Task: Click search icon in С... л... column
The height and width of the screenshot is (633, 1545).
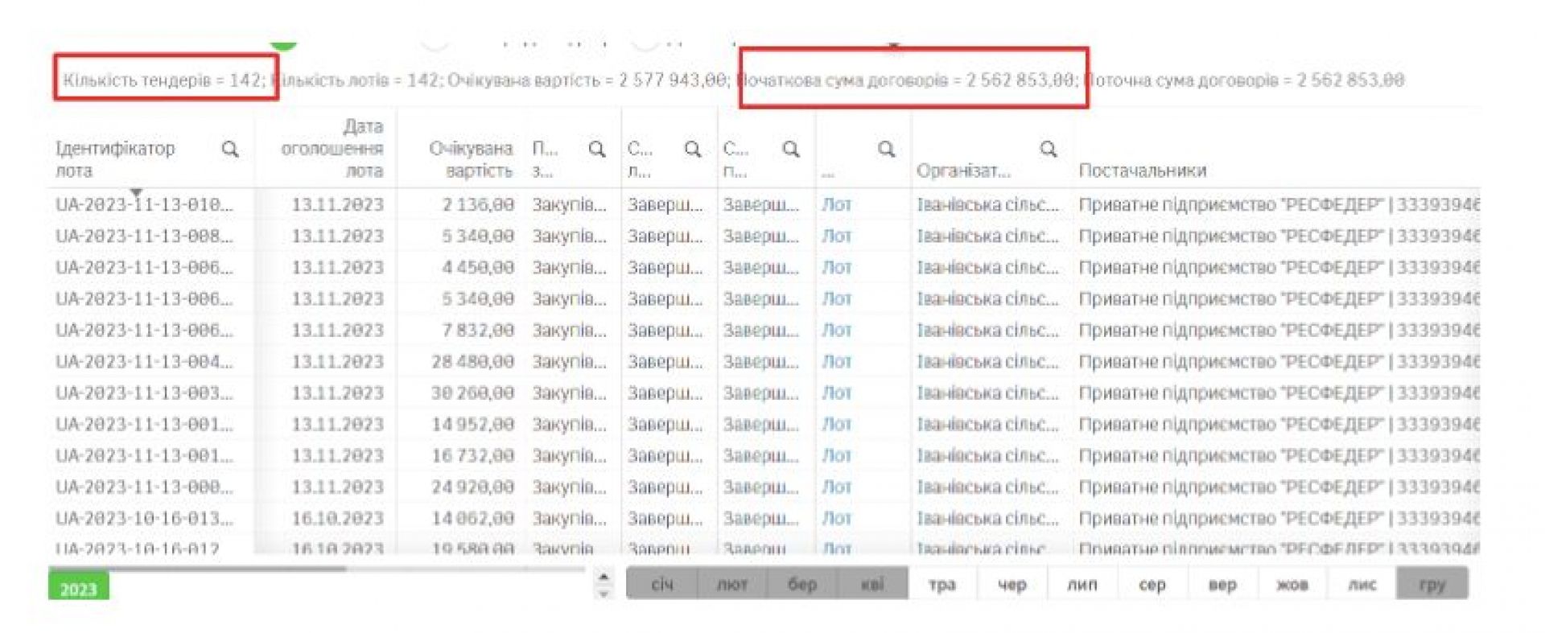Action: (x=692, y=149)
